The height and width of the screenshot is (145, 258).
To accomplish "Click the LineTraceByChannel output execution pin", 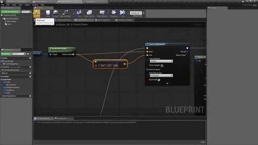I will [187, 48].
